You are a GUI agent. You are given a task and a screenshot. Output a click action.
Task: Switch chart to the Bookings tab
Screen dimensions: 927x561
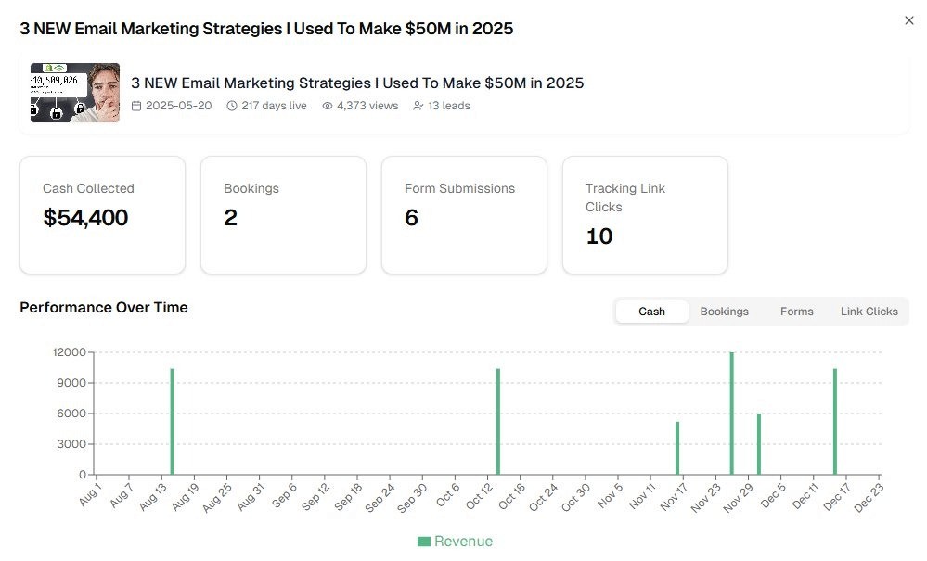click(x=724, y=312)
